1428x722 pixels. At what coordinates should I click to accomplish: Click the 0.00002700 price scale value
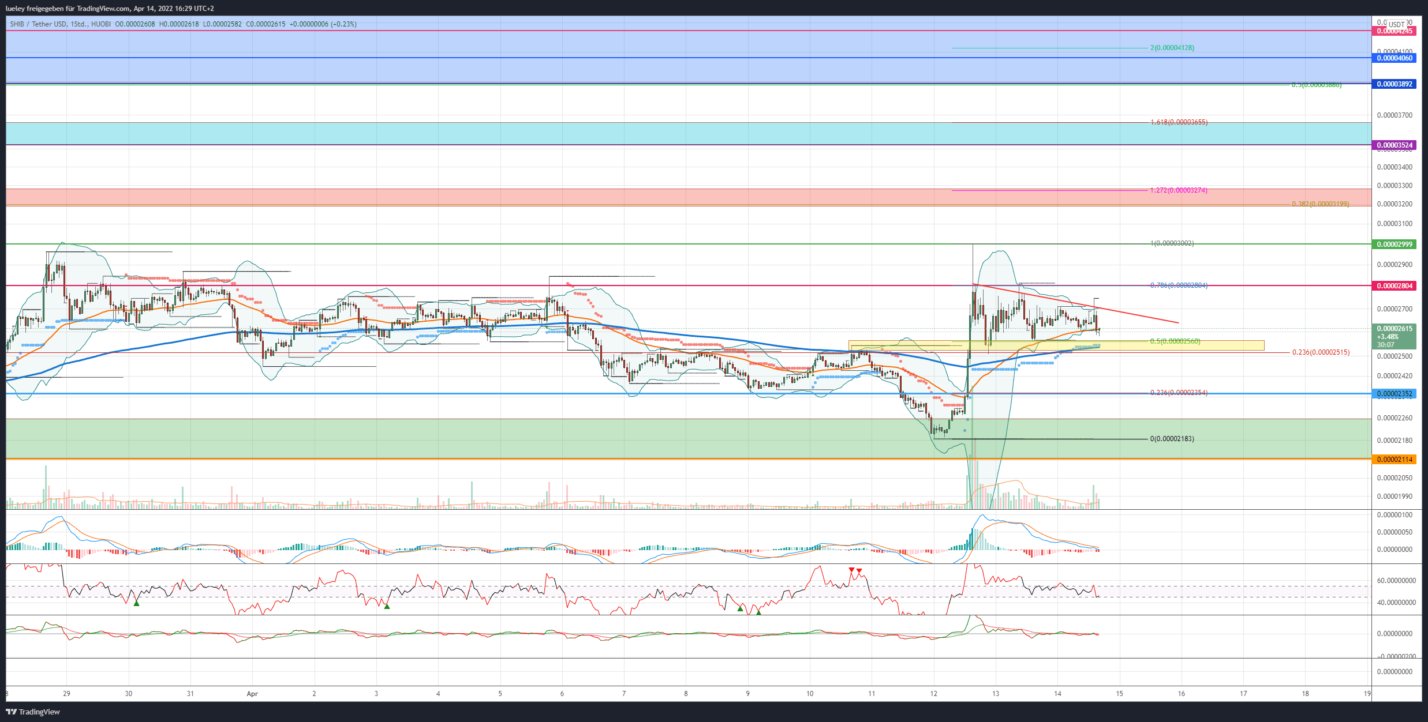tap(1395, 309)
